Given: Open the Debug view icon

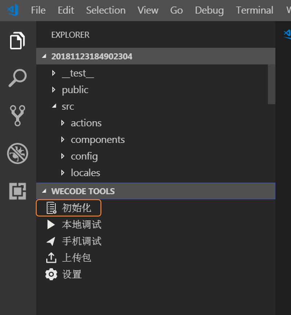Looking at the screenshot, I should pos(17,153).
